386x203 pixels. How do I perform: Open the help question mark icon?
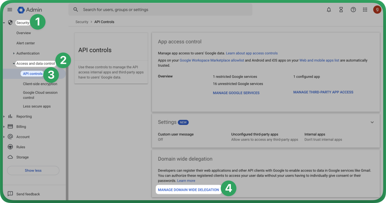[x=353, y=10]
